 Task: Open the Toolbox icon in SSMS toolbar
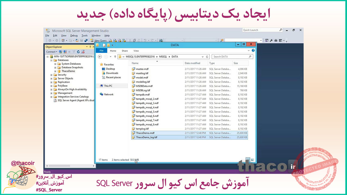276,41
